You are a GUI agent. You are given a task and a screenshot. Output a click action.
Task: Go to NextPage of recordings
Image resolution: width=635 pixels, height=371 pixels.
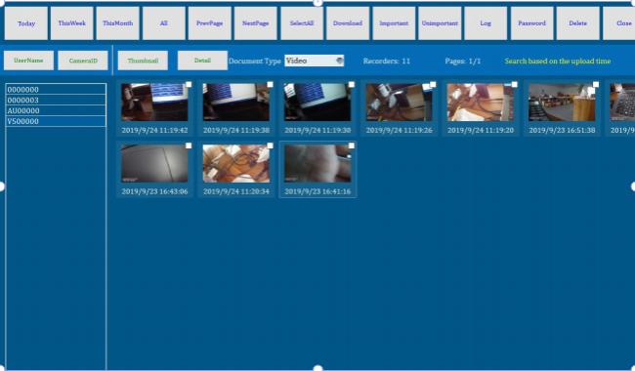click(256, 23)
